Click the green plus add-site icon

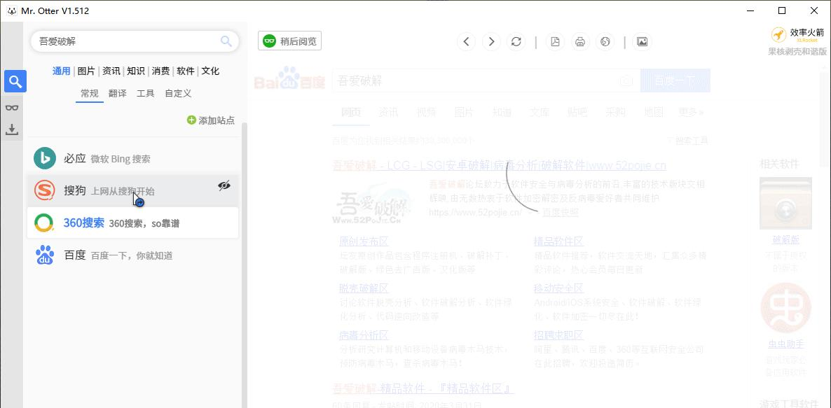coord(191,120)
